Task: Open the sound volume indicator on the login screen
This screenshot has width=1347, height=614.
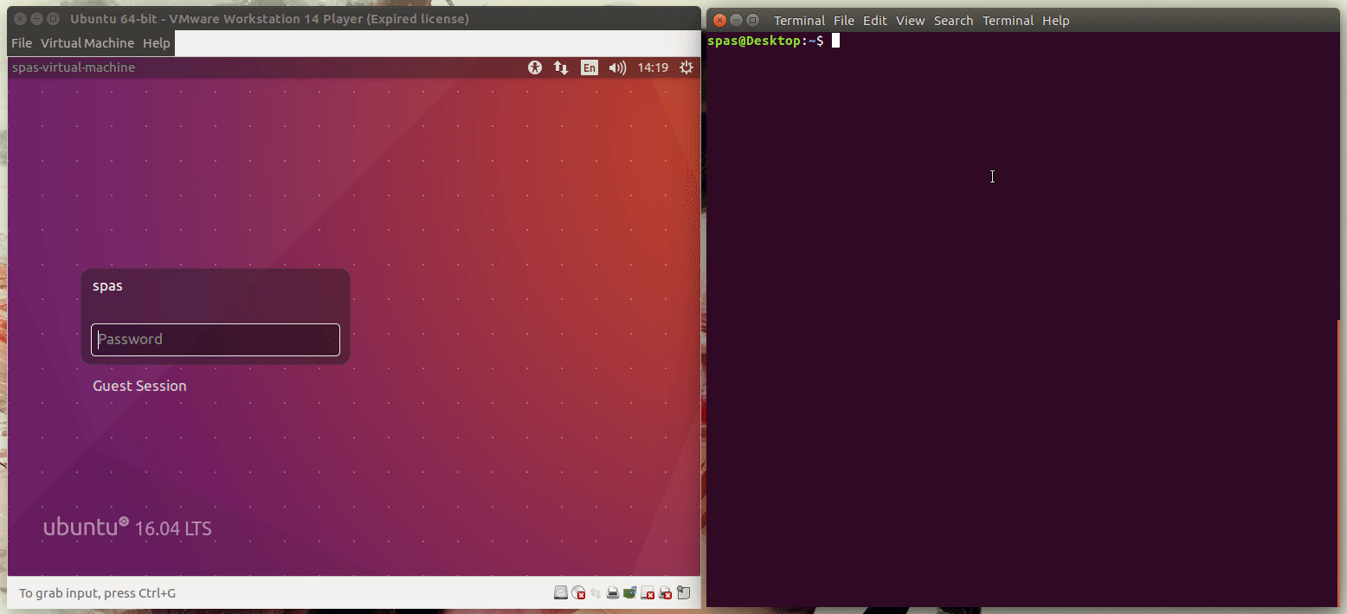Action: point(617,67)
